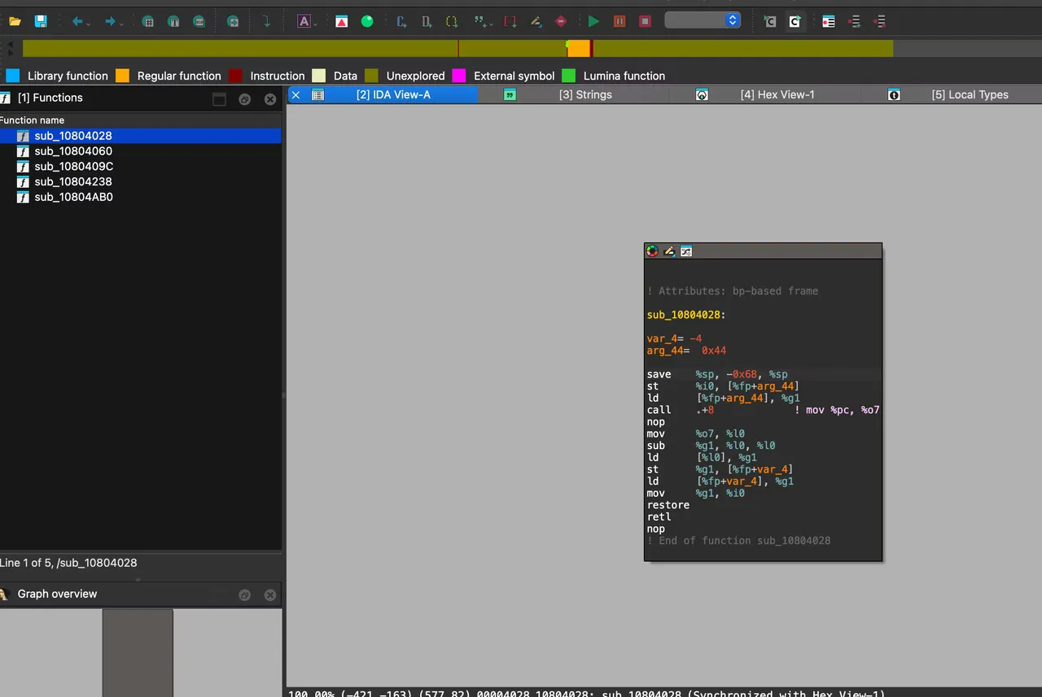Image resolution: width=1042 pixels, height=697 pixels.
Task: Select sub_10804028 in Functions list
Action: tap(140, 136)
